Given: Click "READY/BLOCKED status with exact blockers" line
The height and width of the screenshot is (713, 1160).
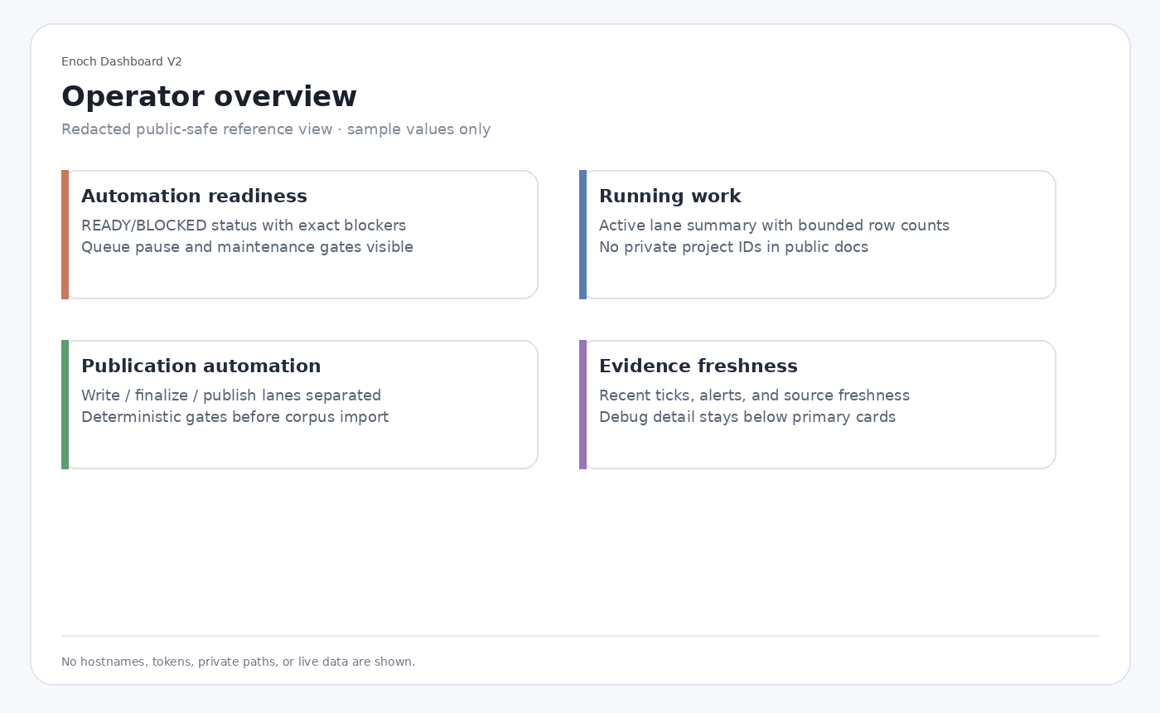Looking at the screenshot, I should click(x=244, y=226).
